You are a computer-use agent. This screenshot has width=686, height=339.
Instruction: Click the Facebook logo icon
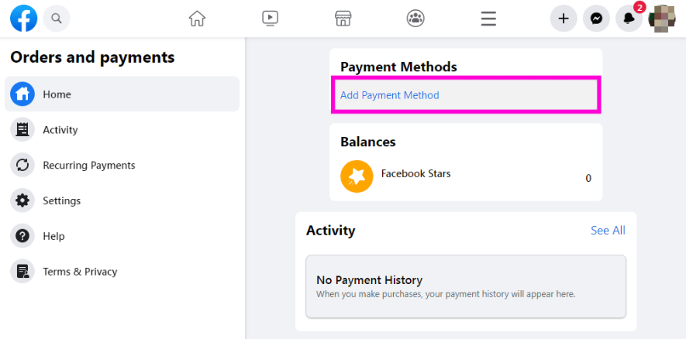tap(23, 19)
